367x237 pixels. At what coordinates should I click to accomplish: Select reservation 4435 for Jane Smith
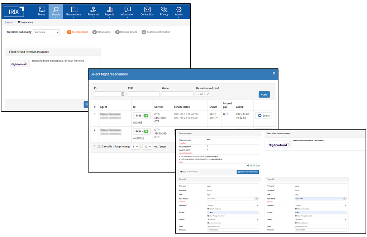click(x=263, y=116)
